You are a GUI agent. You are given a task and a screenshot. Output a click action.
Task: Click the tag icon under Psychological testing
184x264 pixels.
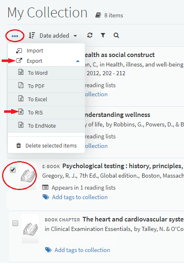point(46,197)
